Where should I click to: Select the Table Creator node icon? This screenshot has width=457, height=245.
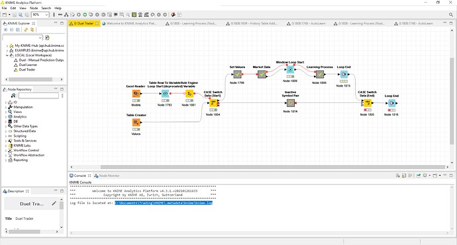click(136, 123)
